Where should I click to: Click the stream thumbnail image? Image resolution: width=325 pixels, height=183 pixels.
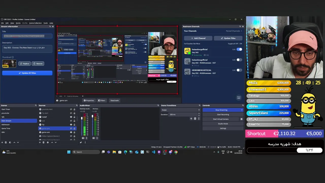(9, 64)
